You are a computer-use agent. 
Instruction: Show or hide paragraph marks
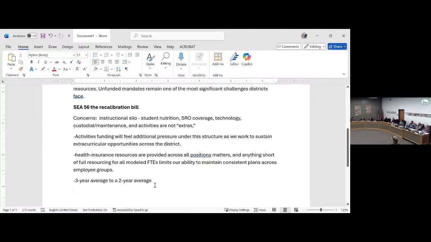[x=126, y=69]
